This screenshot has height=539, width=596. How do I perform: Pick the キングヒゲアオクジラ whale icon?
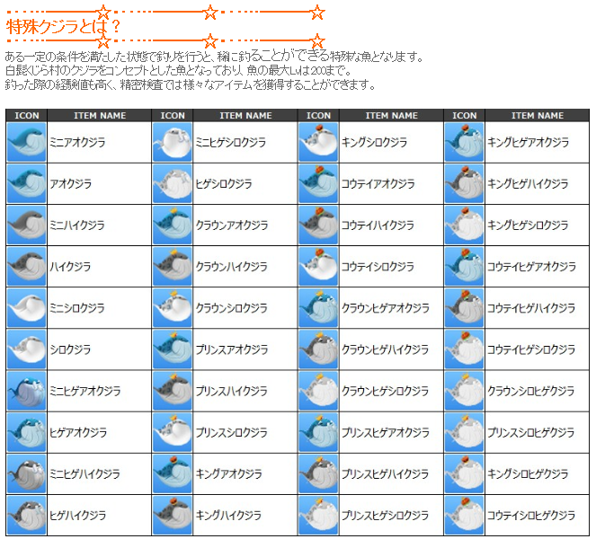click(464, 142)
